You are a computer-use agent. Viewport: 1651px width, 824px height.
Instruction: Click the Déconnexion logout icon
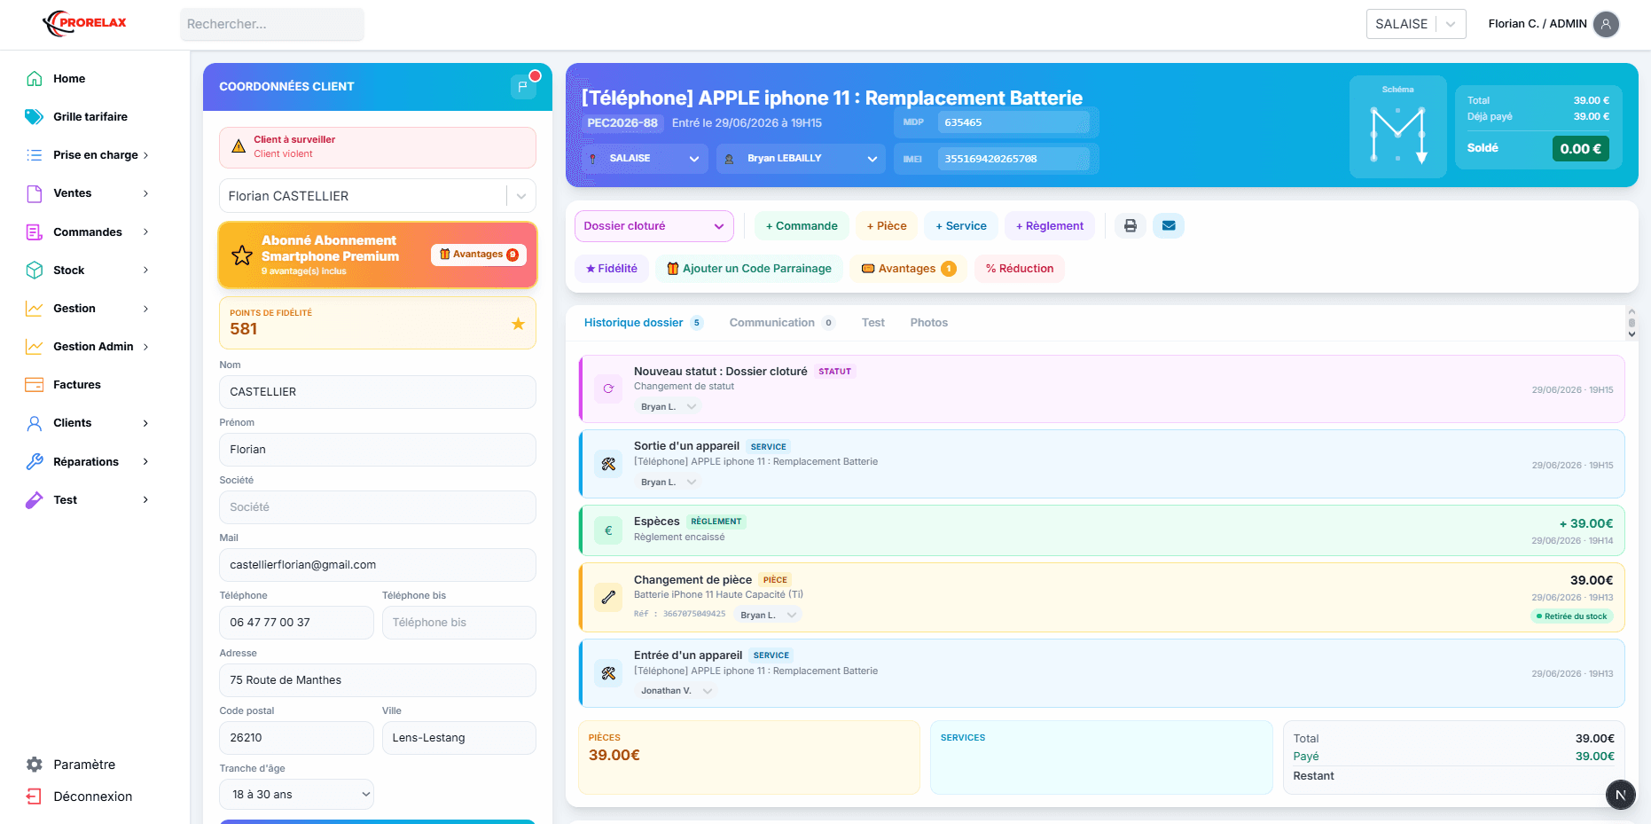point(35,797)
